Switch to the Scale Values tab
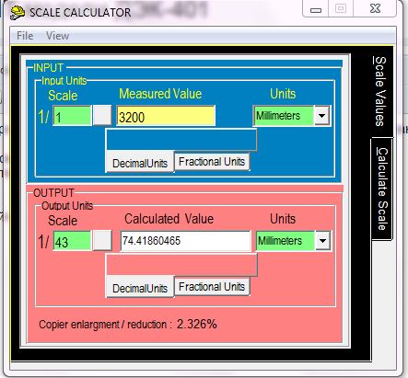The height and width of the screenshot is (378, 408). [380, 91]
